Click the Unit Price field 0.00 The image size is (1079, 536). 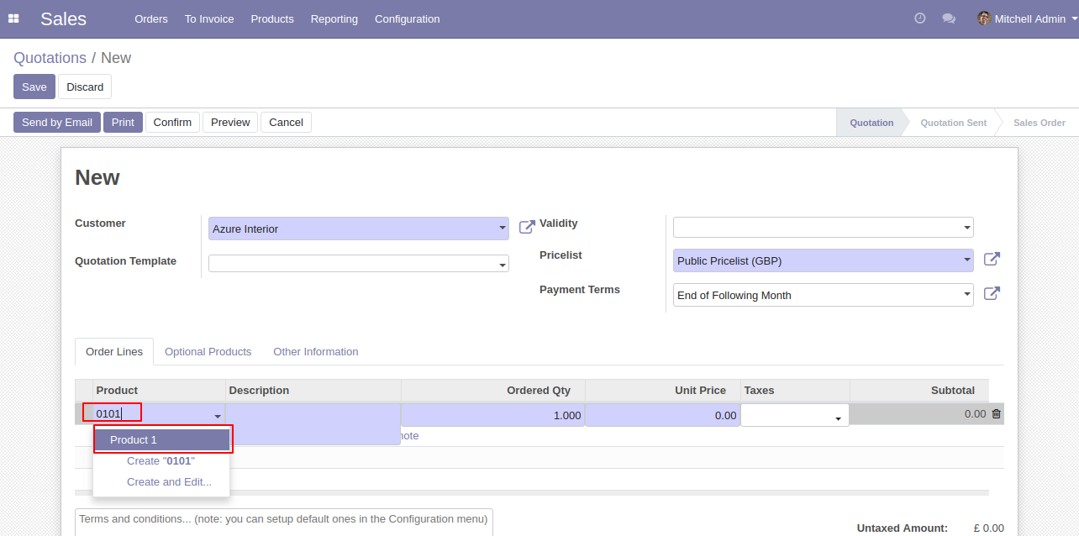(x=663, y=415)
